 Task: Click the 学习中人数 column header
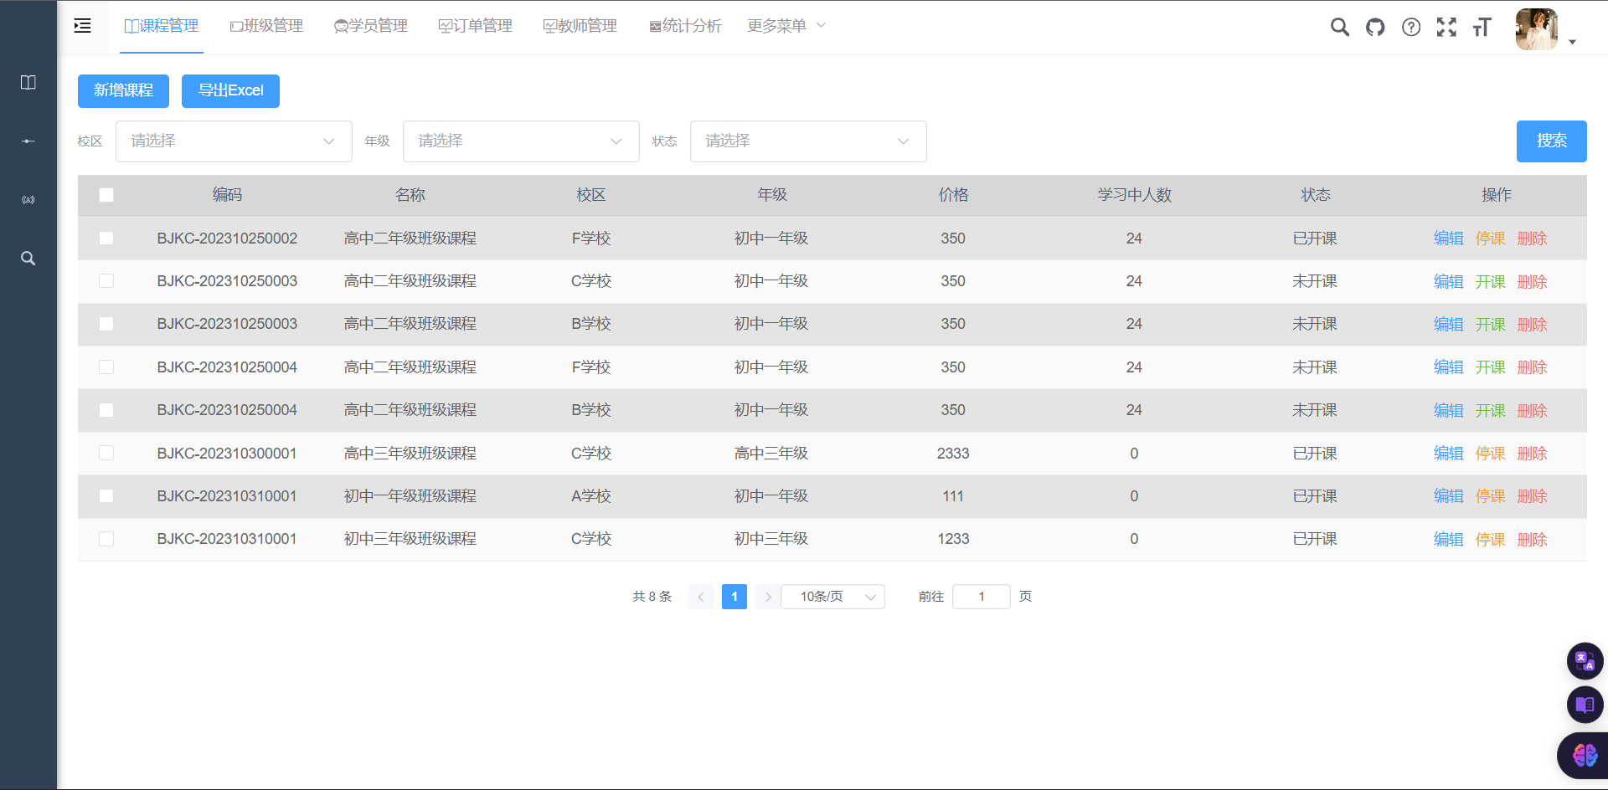pyautogui.click(x=1134, y=195)
